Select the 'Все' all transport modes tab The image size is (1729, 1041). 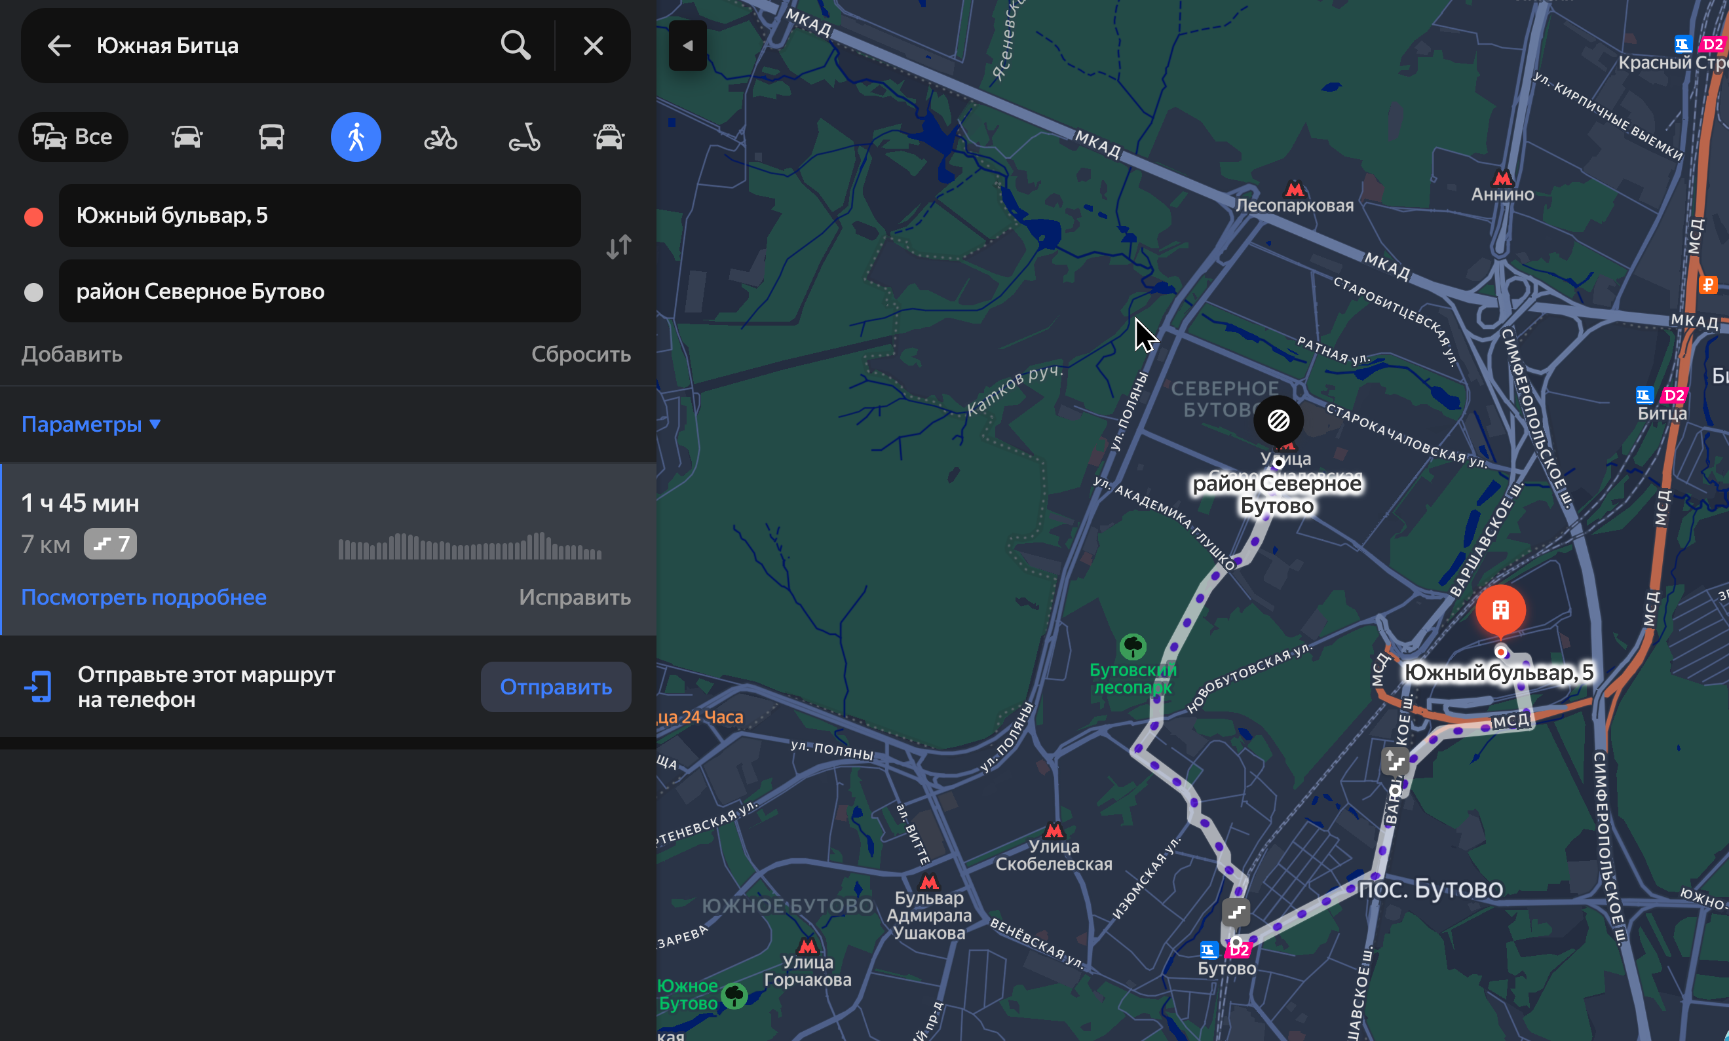tap(73, 137)
